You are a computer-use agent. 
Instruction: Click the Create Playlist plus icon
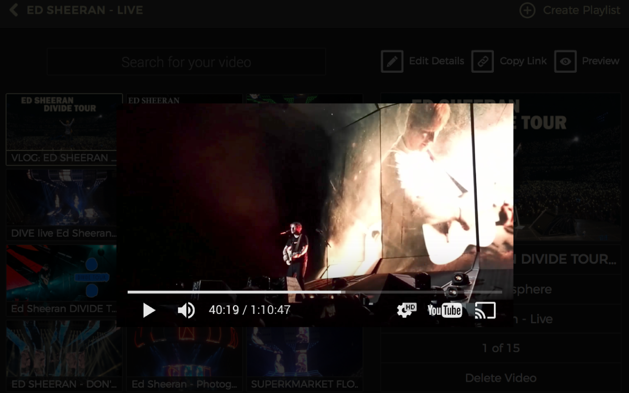tap(527, 10)
